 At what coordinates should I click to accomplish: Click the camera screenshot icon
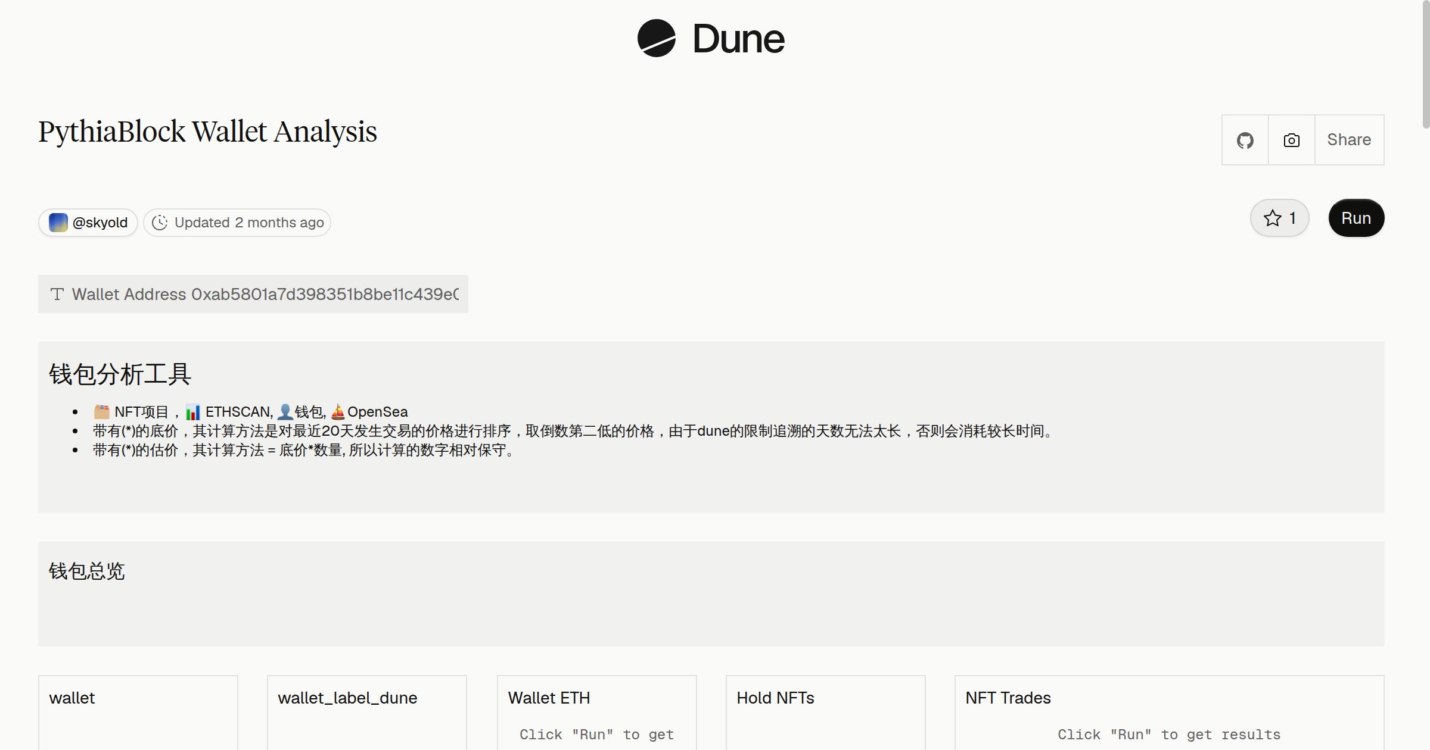tap(1291, 140)
